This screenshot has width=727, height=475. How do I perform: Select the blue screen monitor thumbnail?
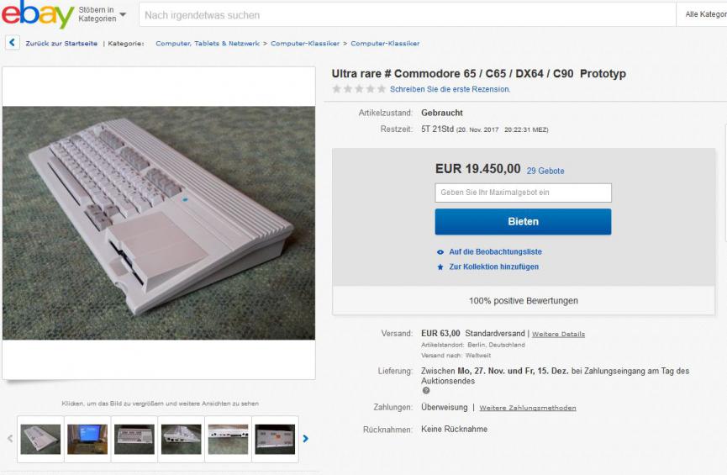[x=87, y=439]
